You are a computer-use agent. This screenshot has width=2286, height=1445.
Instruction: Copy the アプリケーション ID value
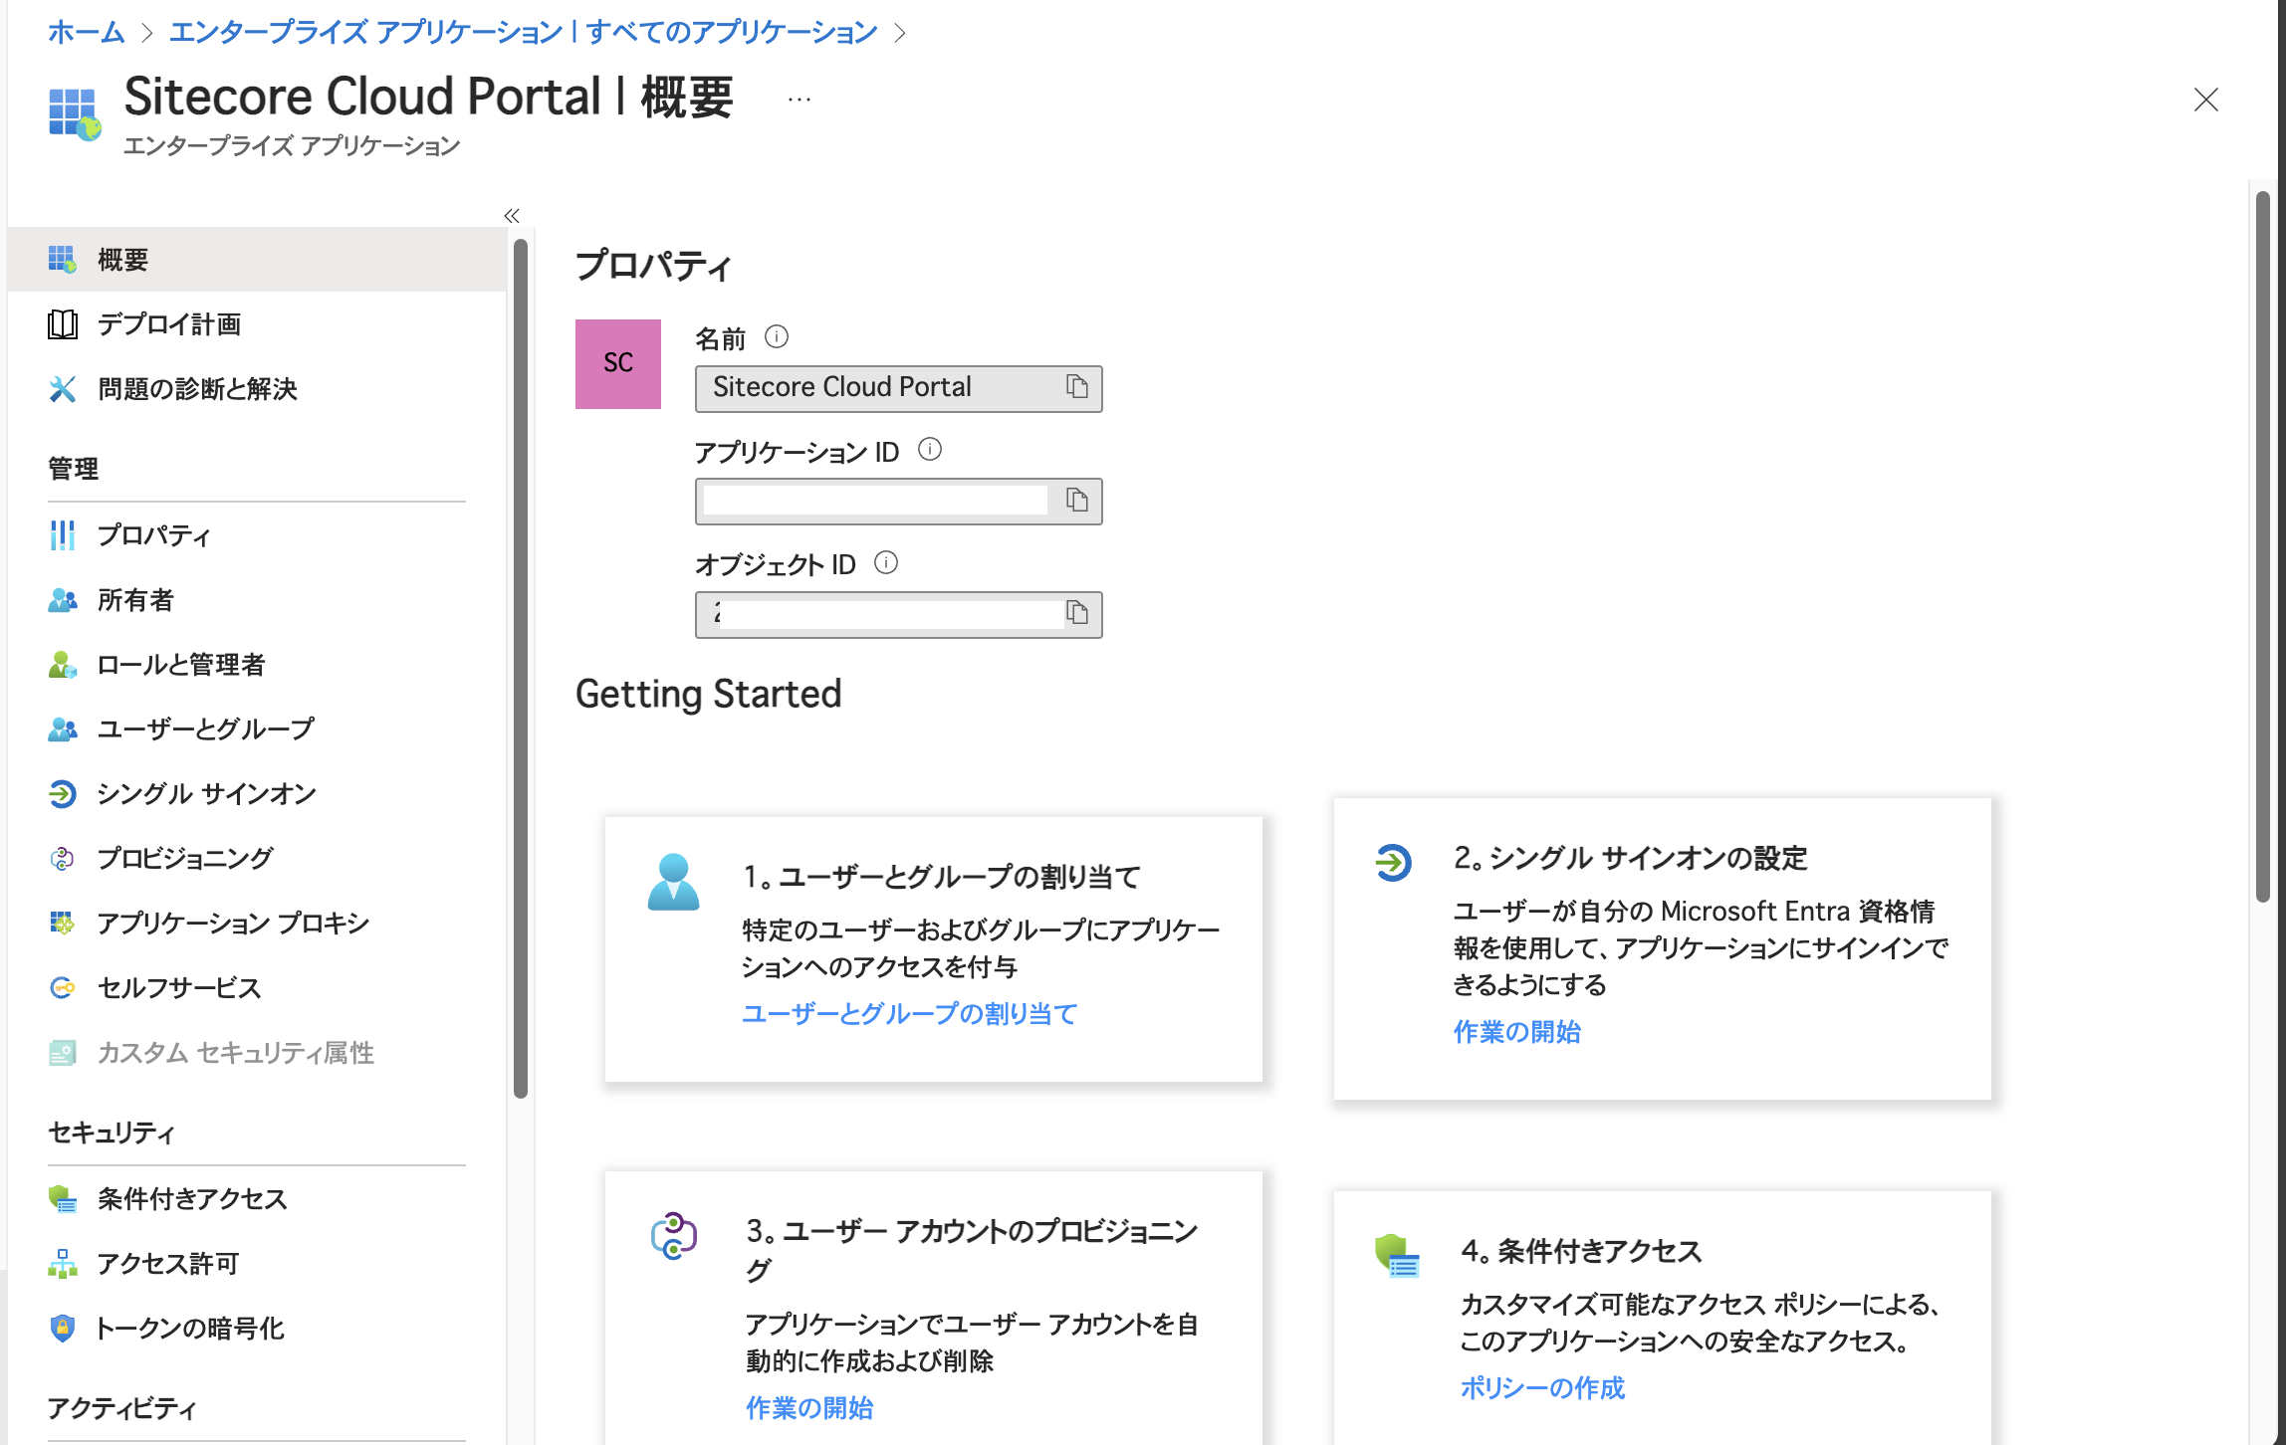[1076, 500]
